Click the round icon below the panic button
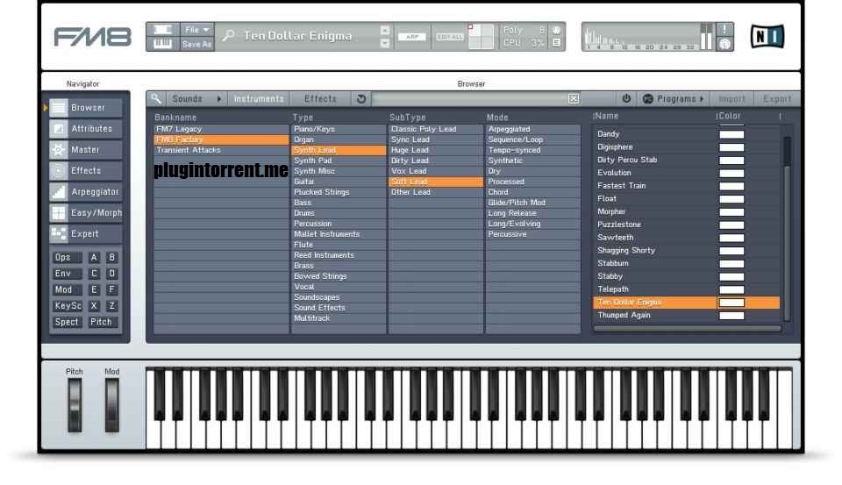The height and width of the screenshot is (485, 842). click(724, 44)
